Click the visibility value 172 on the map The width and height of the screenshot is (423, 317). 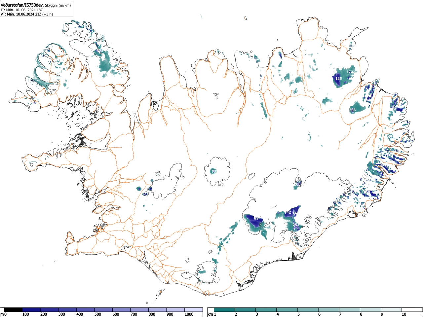pyautogui.click(x=350, y=72)
